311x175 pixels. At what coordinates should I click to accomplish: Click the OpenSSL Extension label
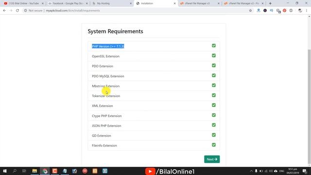105,56
